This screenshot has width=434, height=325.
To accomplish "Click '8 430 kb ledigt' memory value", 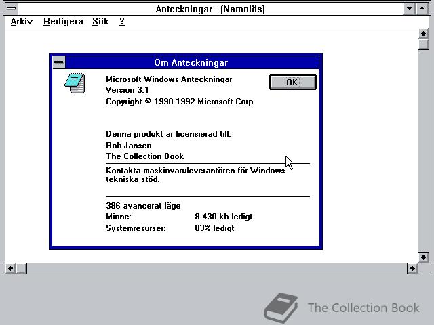I will pyautogui.click(x=224, y=217).
